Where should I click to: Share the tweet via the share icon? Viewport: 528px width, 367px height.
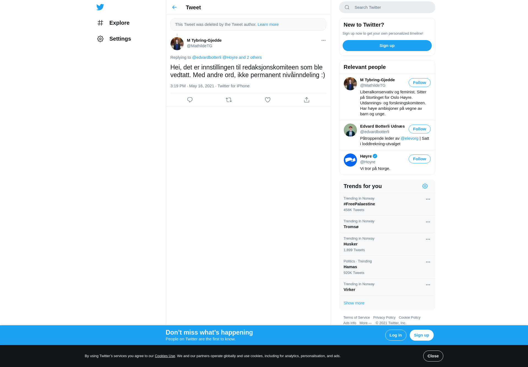[x=307, y=100]
